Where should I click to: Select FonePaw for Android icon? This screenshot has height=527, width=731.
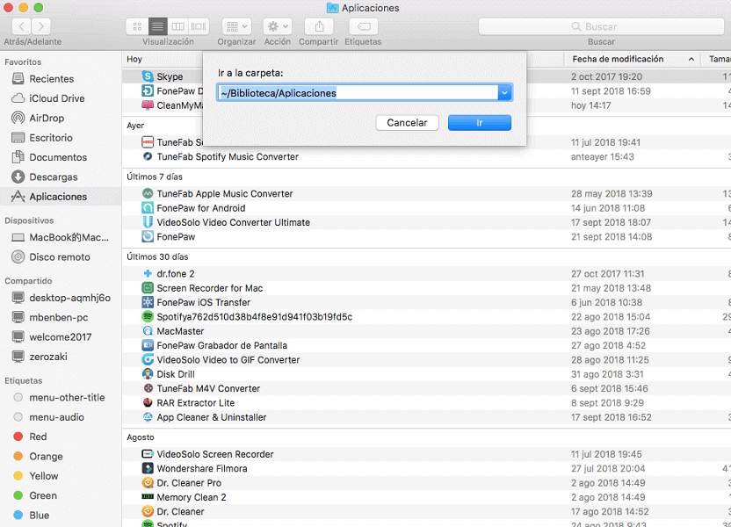(148, 208)
